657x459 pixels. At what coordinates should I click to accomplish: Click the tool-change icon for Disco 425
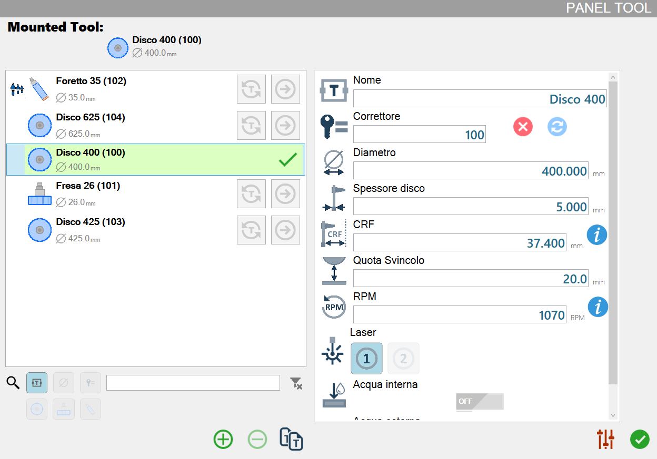pos(251,230)
